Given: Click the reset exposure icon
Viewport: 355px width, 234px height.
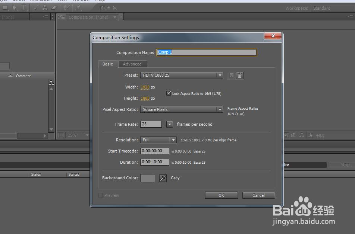Looking at the screenshot, I should tap(311, 135).
